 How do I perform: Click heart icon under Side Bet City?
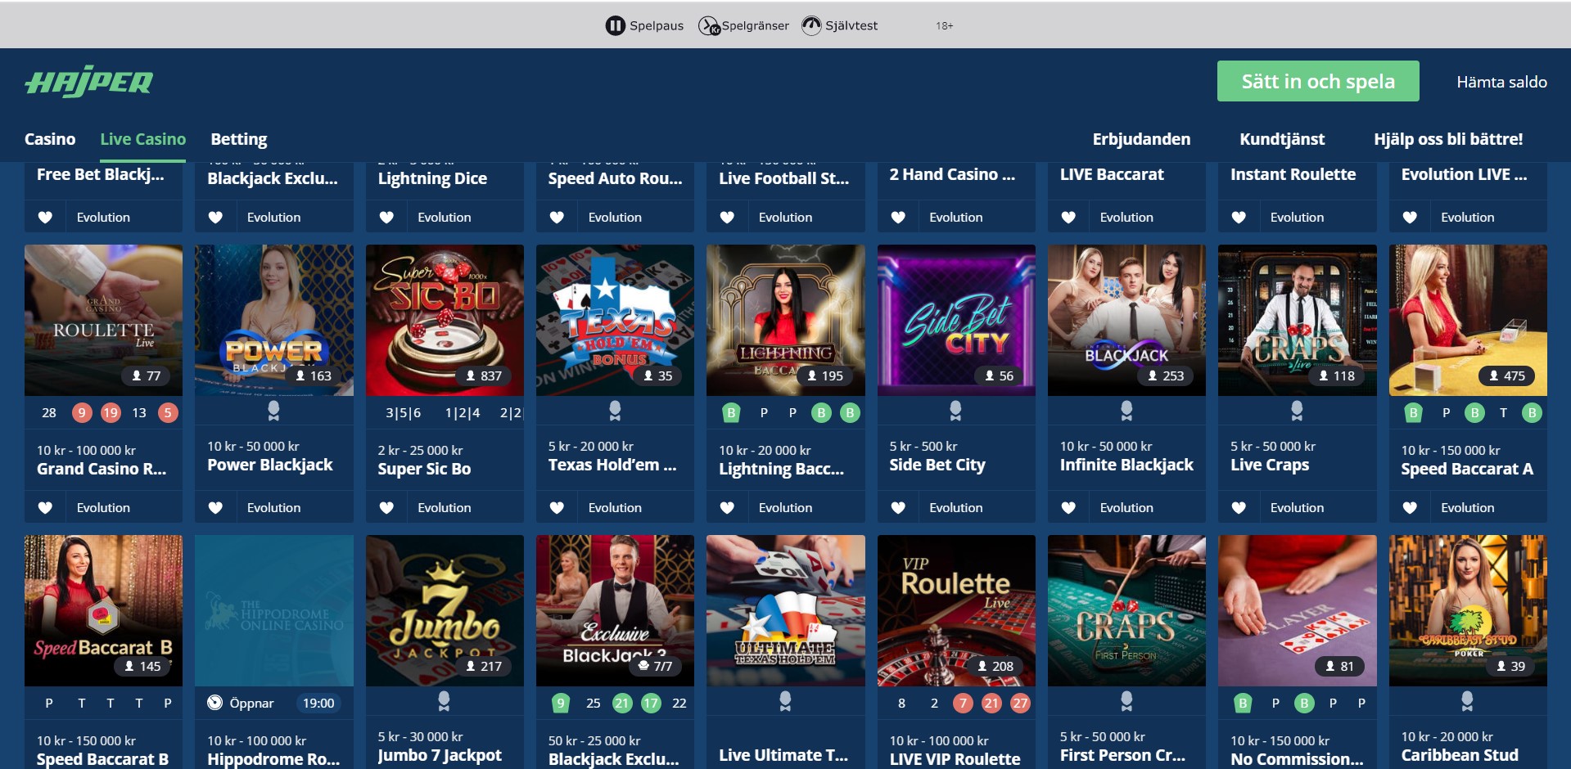click(898, 508)
